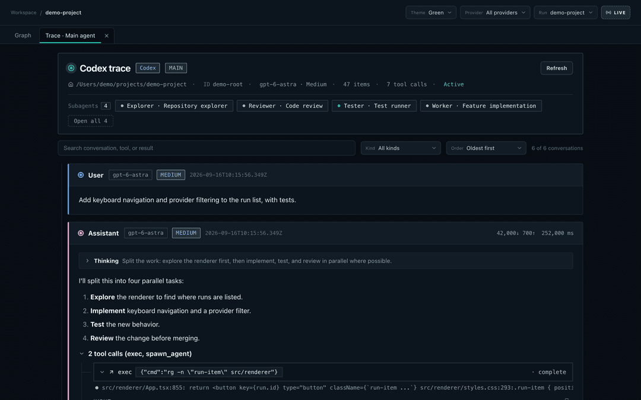Viewport: 641px width, 400px height.
Task: Open the Explorer · Repository explorer subagent
Action: [174, 106]
